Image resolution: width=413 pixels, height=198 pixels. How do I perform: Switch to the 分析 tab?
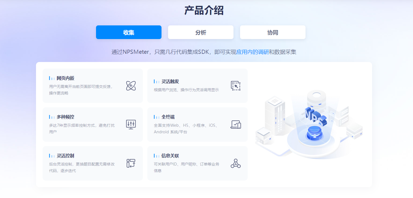point(201,32)
